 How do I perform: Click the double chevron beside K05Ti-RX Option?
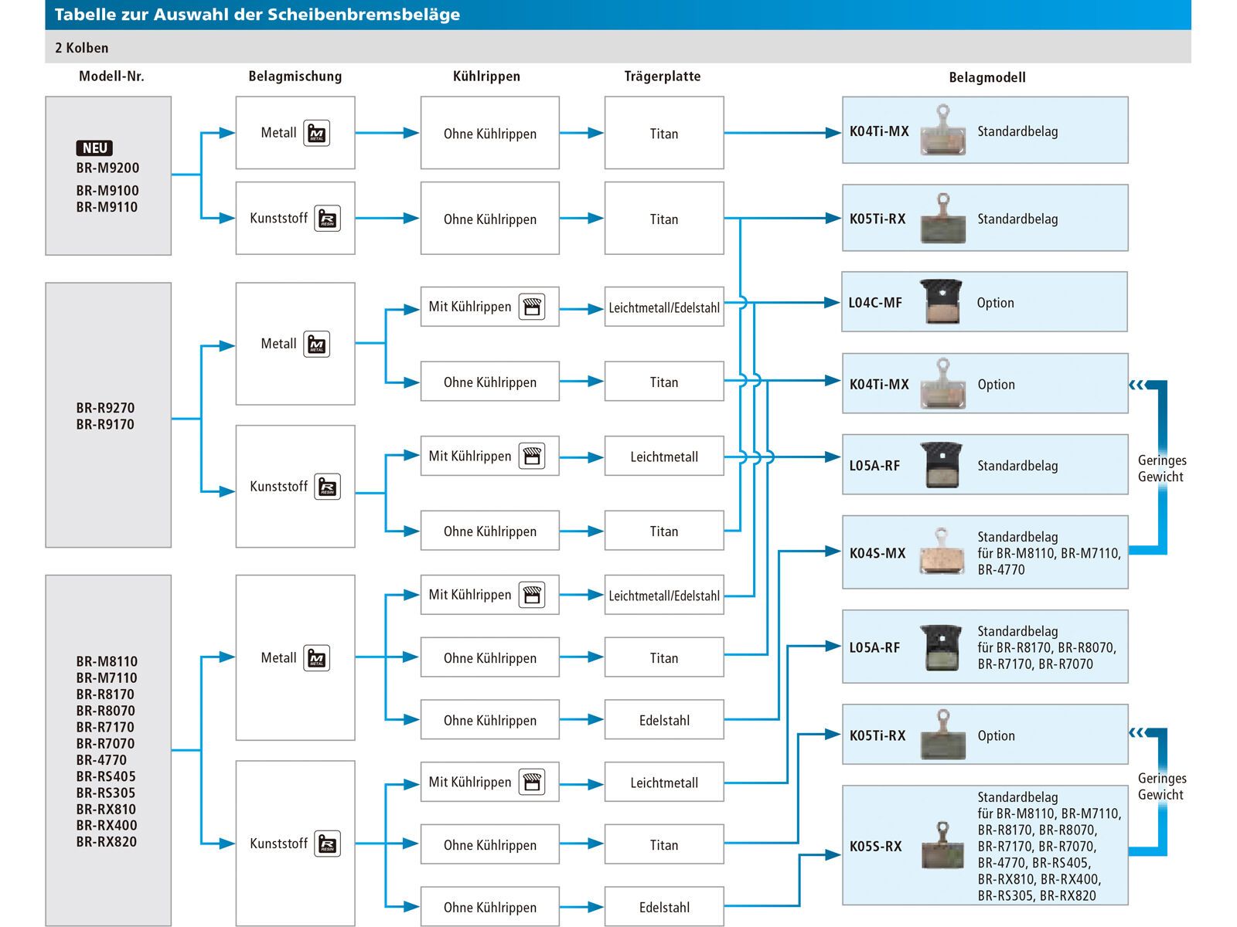coord(1136,732)
